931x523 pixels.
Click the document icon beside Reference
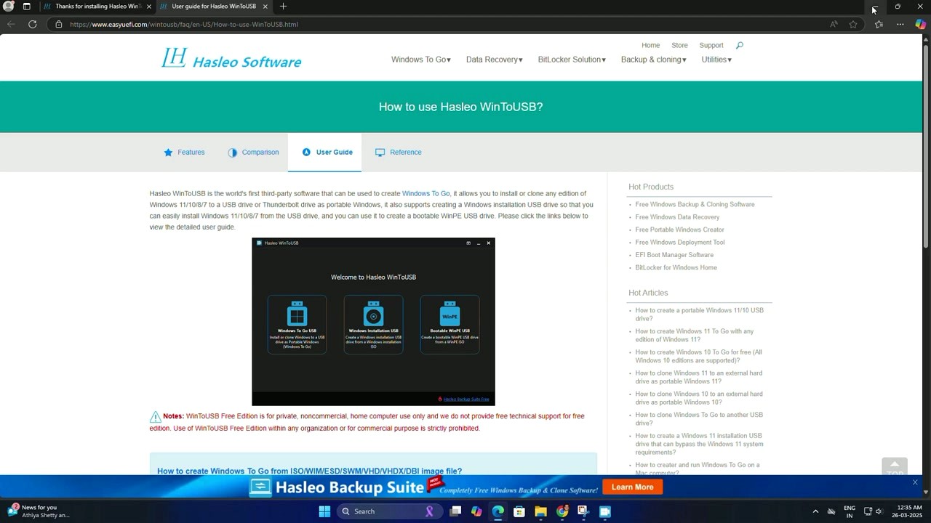(379, 152)
